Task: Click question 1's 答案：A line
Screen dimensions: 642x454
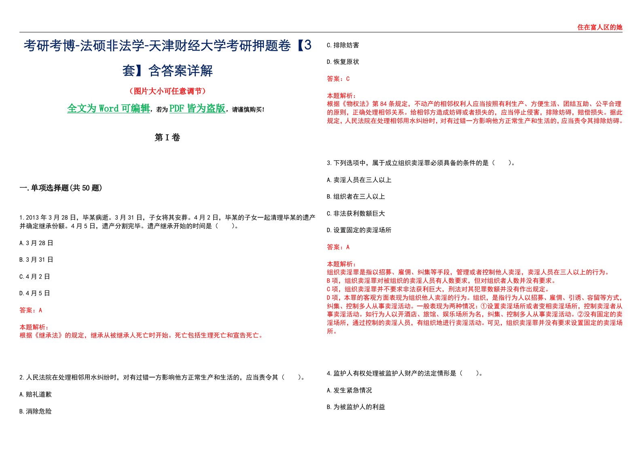Action: click(31, 310)
